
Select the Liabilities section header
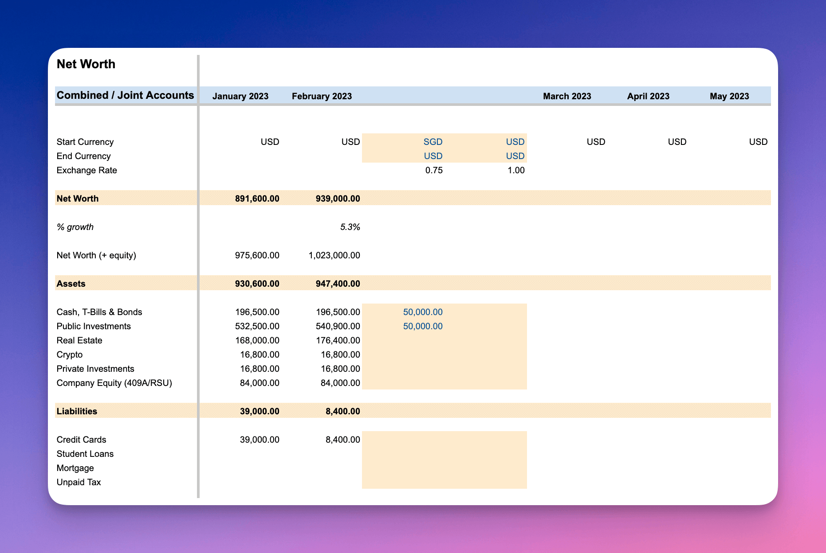[77, 411]
